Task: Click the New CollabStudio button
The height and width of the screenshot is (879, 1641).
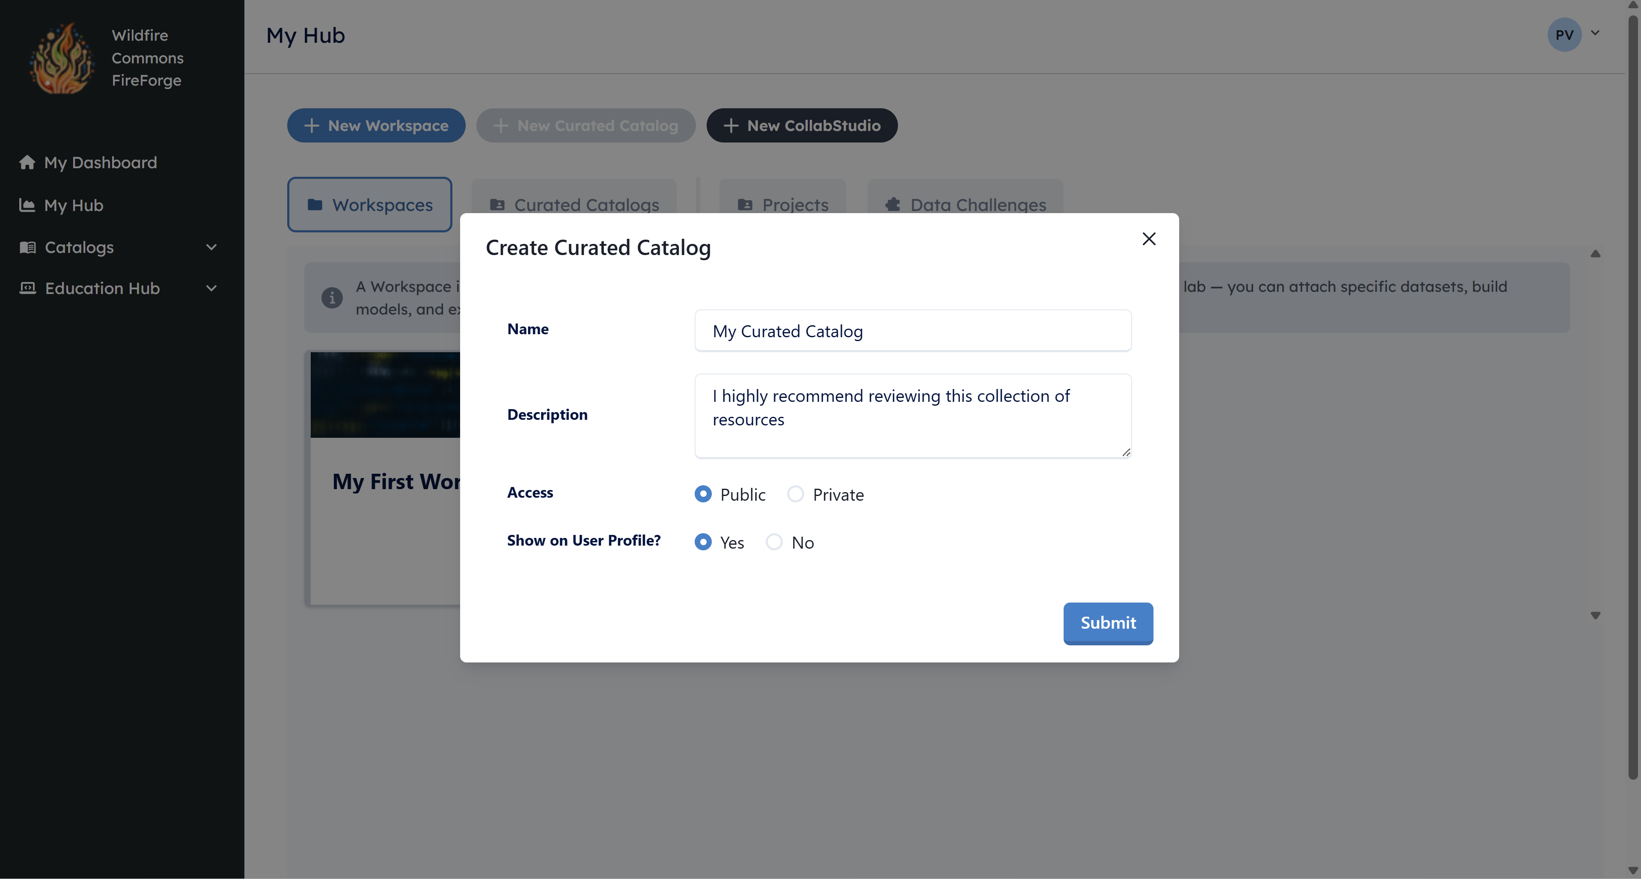Action: pyautogui.click(x=801, y=125)
